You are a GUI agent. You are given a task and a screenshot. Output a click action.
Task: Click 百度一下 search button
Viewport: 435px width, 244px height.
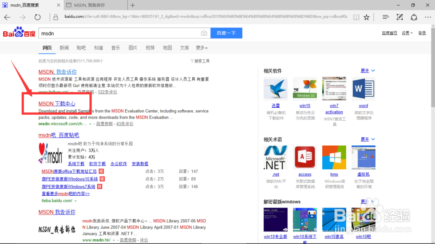coord(226,33)
